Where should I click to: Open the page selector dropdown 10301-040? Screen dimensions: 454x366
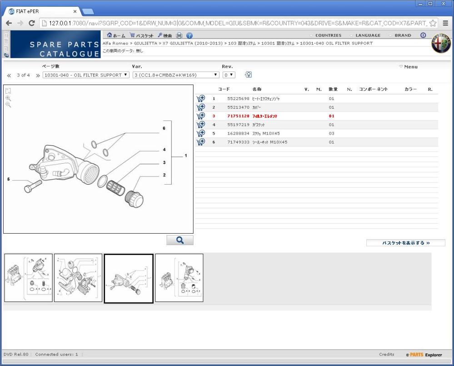pyautogui.click(x=86, y=75)
